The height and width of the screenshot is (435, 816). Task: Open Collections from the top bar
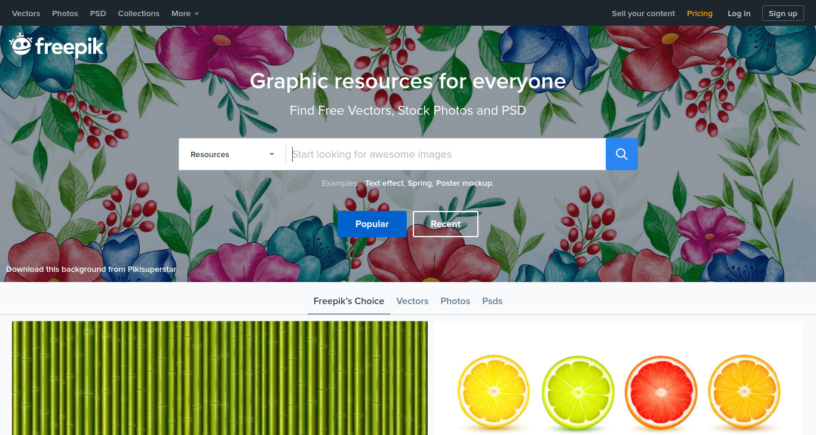(x=139, y=13)
